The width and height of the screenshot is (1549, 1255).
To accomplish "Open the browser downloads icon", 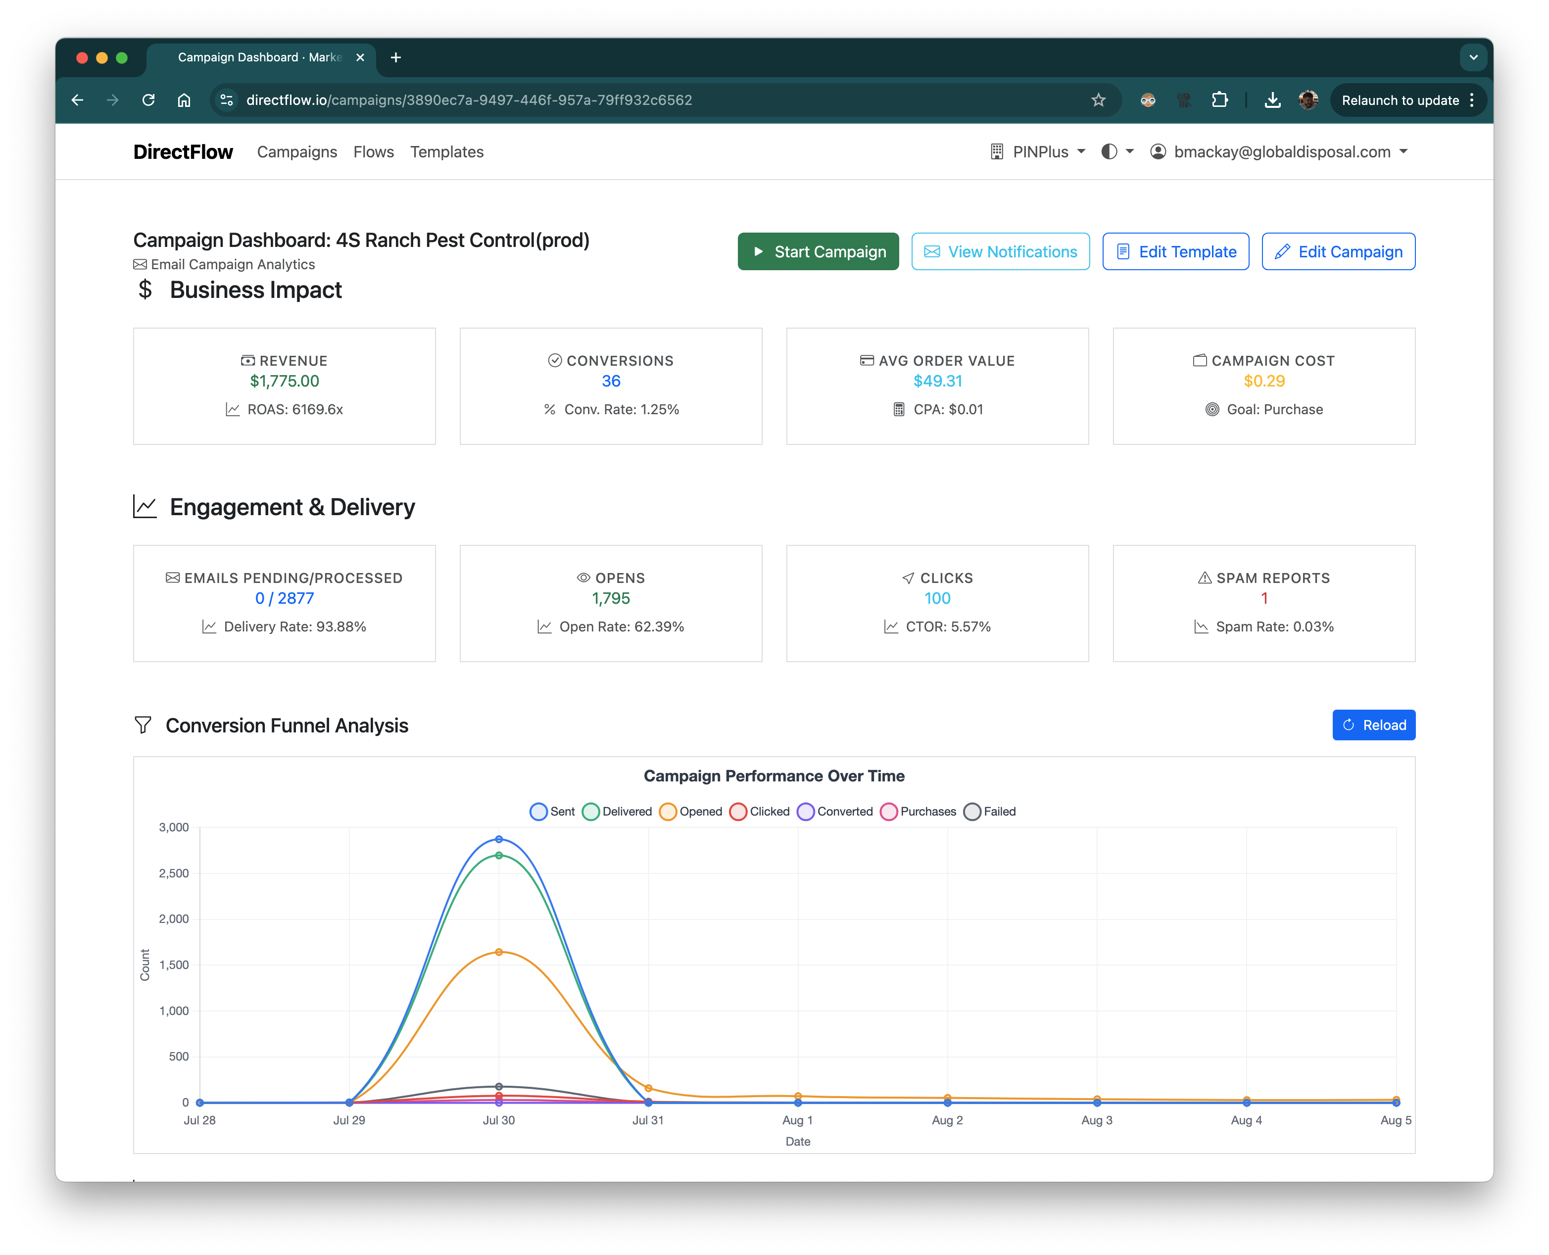I will pyautogui.click(x=1272, y=100).
